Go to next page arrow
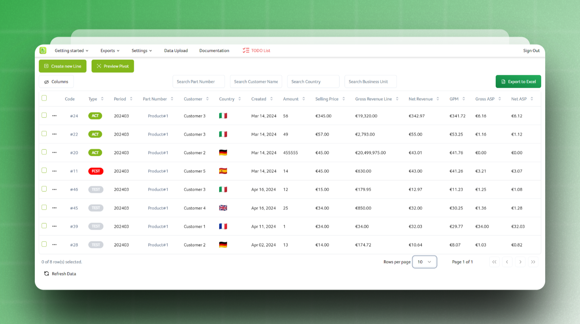This screenshot has height=324, width=580. coord(520,262)
